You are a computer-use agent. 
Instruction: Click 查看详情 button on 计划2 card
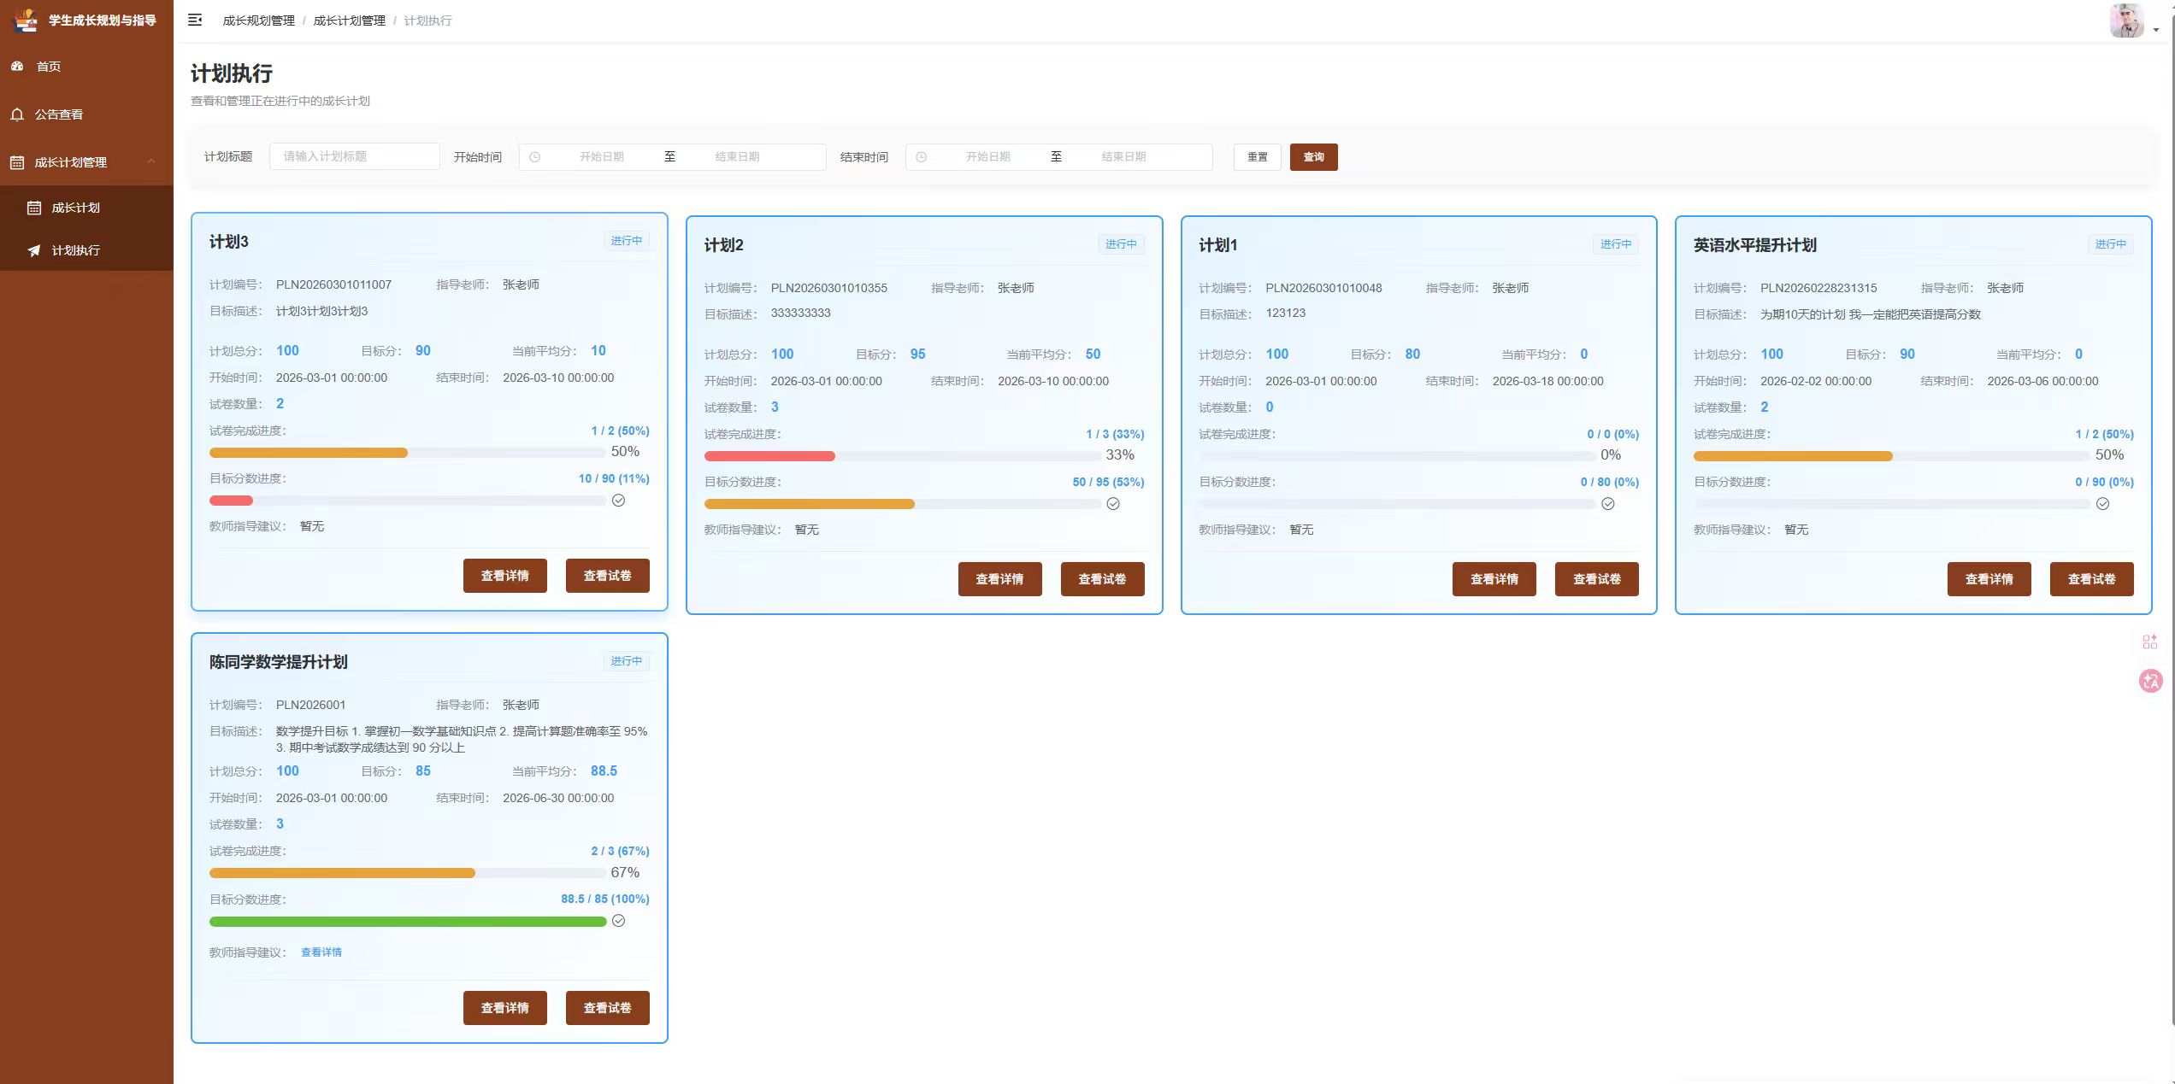pyautogui.click(x=1000, y=579)
